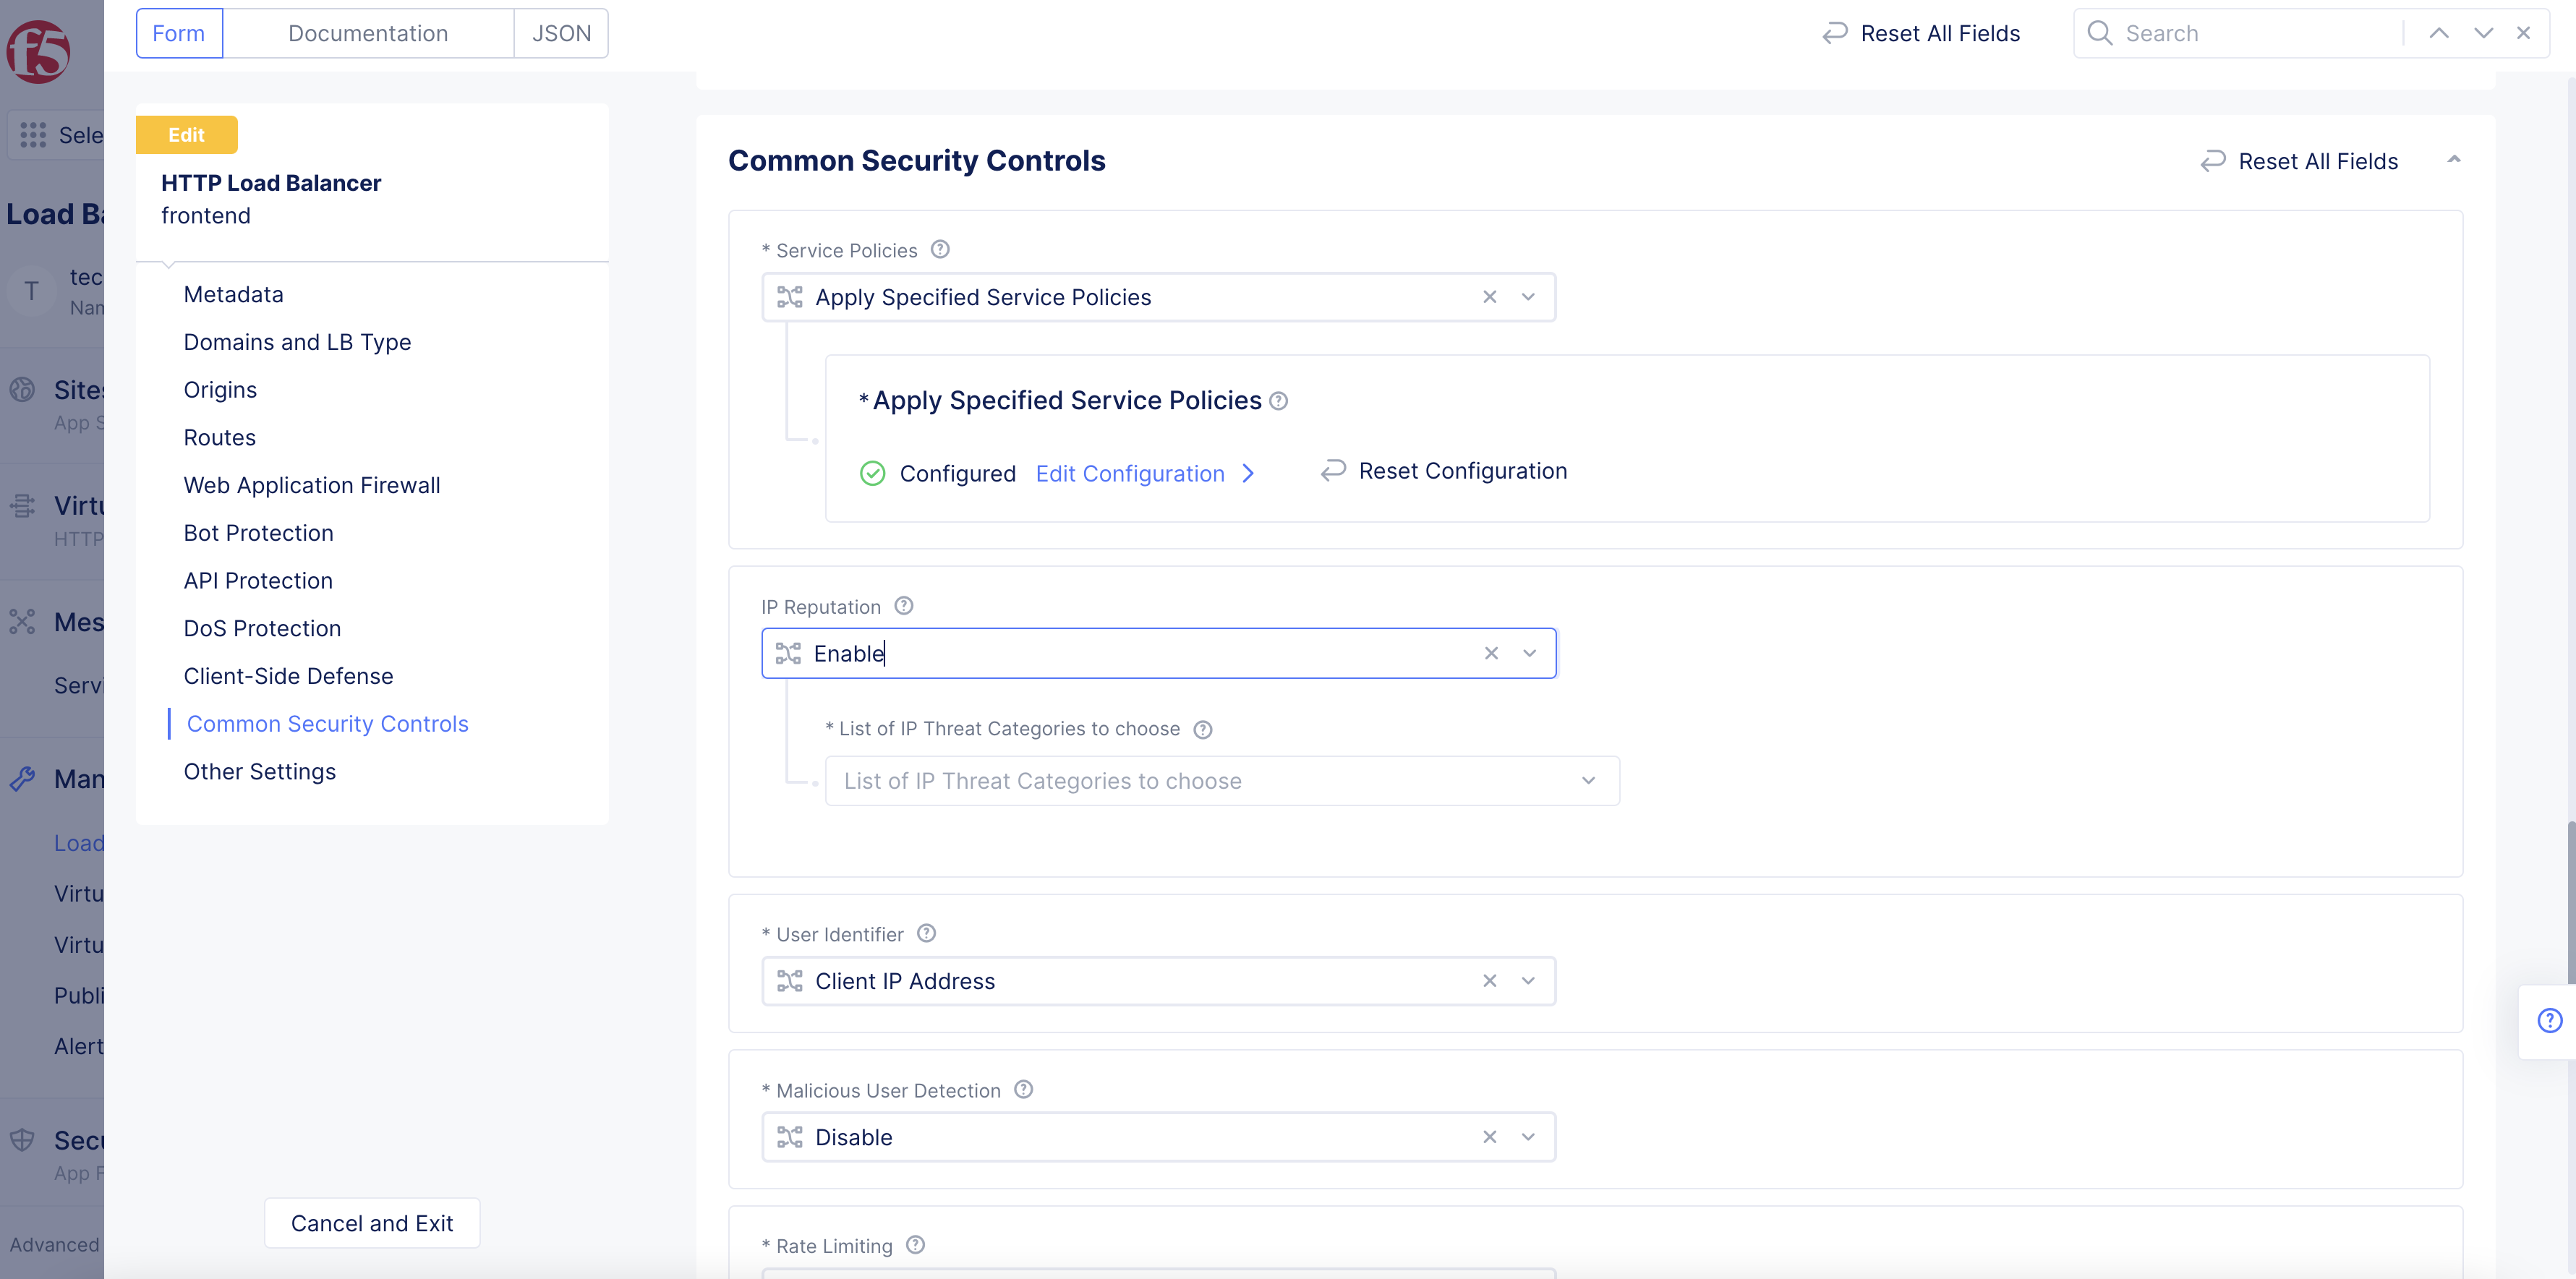Click the F5 logo icon
Screen dimensions: 2576x1279
(x=38, y=51)
